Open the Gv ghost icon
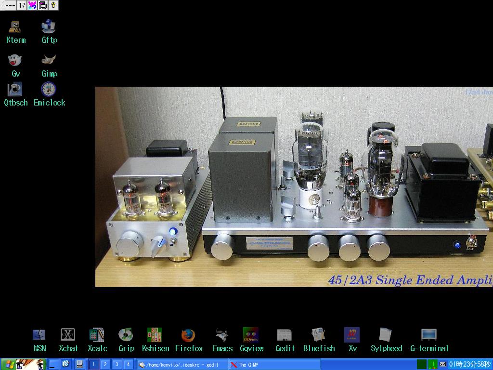The width and height of the screenshot is (493, 370). [15, 61]
